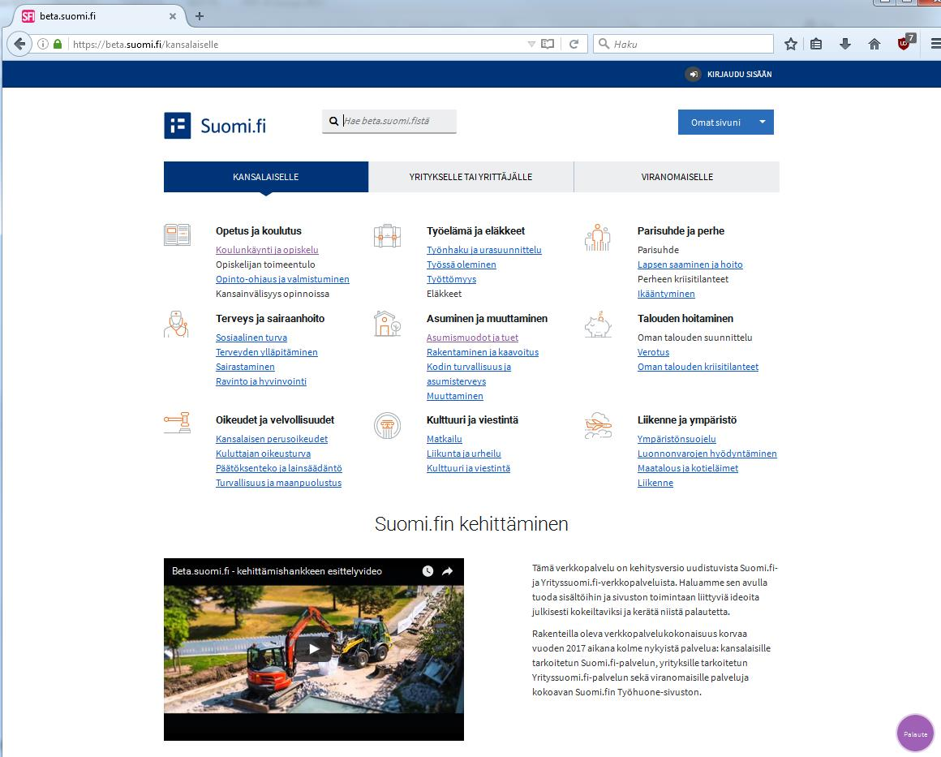Viewport: 941px width, 757px height.
Task: Open Rakentaminen ja kaavoitus link
Action: pyautogui.click(x=483, y=352)
